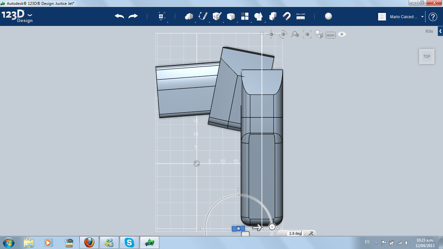The width and height of the screenshot is (443, 249).
Task: Open the visual style shading options
Action: pos(319,34)
